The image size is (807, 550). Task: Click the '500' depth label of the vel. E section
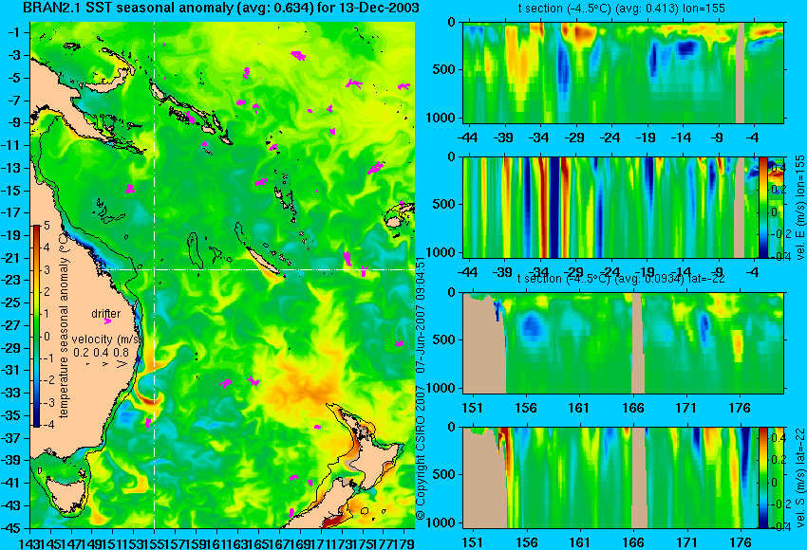pos(444,205)
